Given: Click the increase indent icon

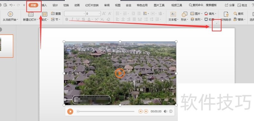Looking at the screenshot, I should coord(139,14).
